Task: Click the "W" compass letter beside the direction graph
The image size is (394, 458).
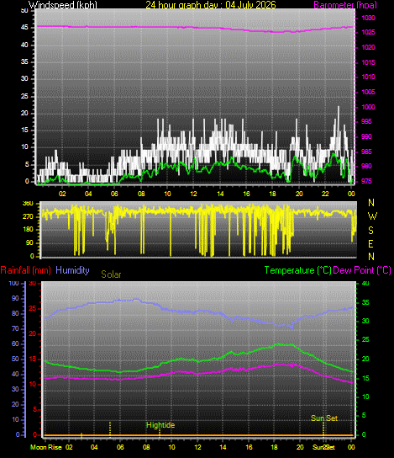Action: (x=372, y=216)
